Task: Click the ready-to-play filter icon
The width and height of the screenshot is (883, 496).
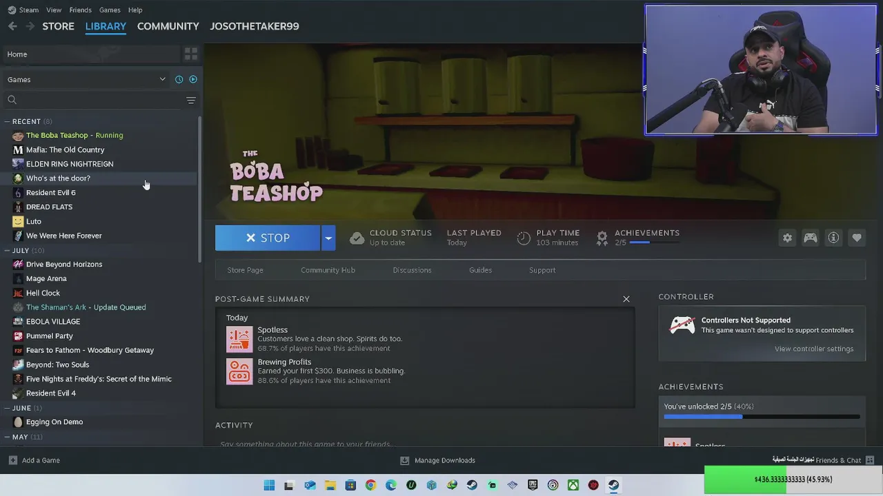Action: point(193,79)
